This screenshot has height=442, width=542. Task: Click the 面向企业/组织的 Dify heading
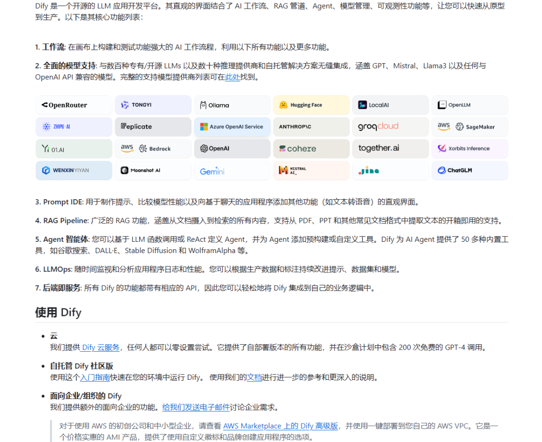86,396
